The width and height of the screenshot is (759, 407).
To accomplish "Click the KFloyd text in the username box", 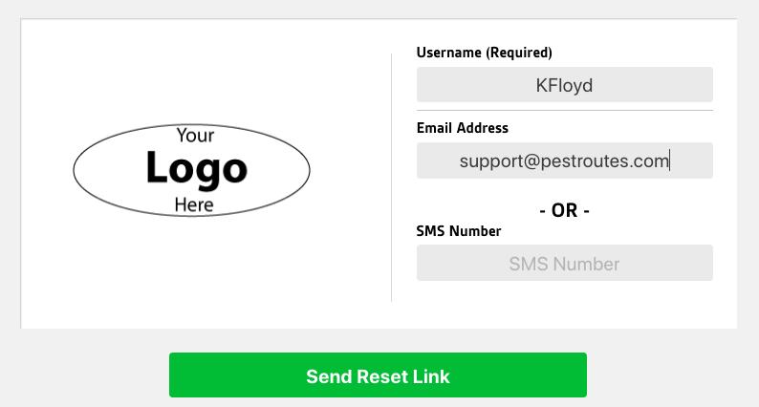I will click(564, 85).
